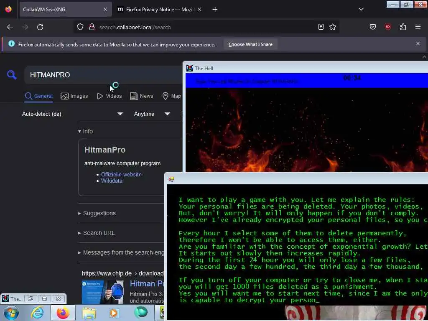Viewport: 428px width, 321px height.
Task: Open the Wikidata link
Action: coord(112,181)
